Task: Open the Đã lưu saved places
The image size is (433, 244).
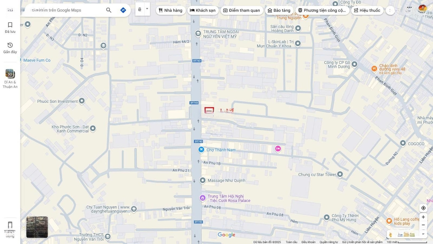Action: click(x=10, y=27)
